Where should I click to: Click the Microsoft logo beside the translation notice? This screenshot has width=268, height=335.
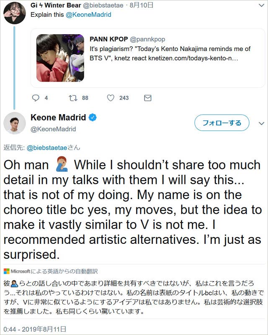pos(8,271)
